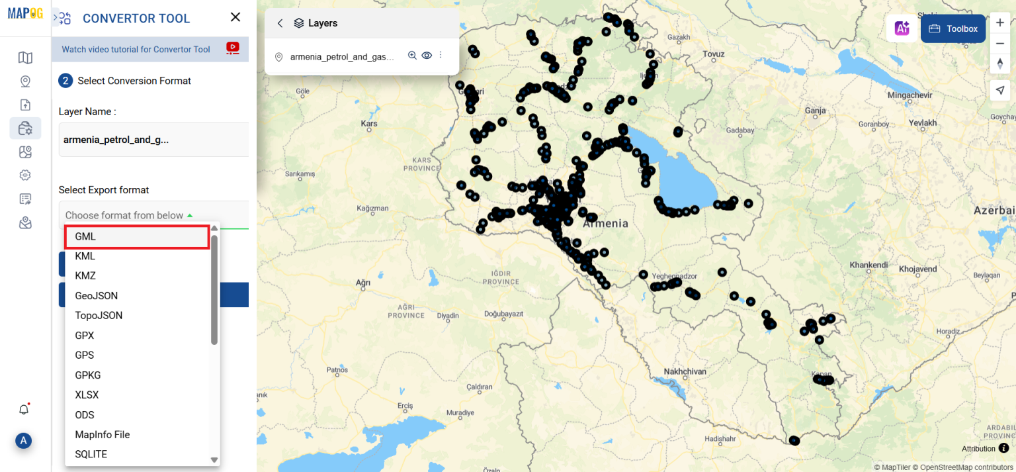Open the settings gear in the sidebar
This screenshot has width=1016, height=472.
pyautogui.click(x=25, y=175)
